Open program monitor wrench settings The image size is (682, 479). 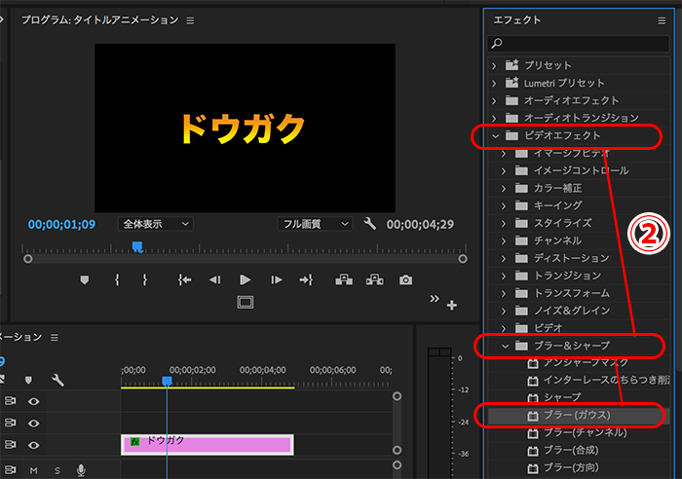(369, 224)
